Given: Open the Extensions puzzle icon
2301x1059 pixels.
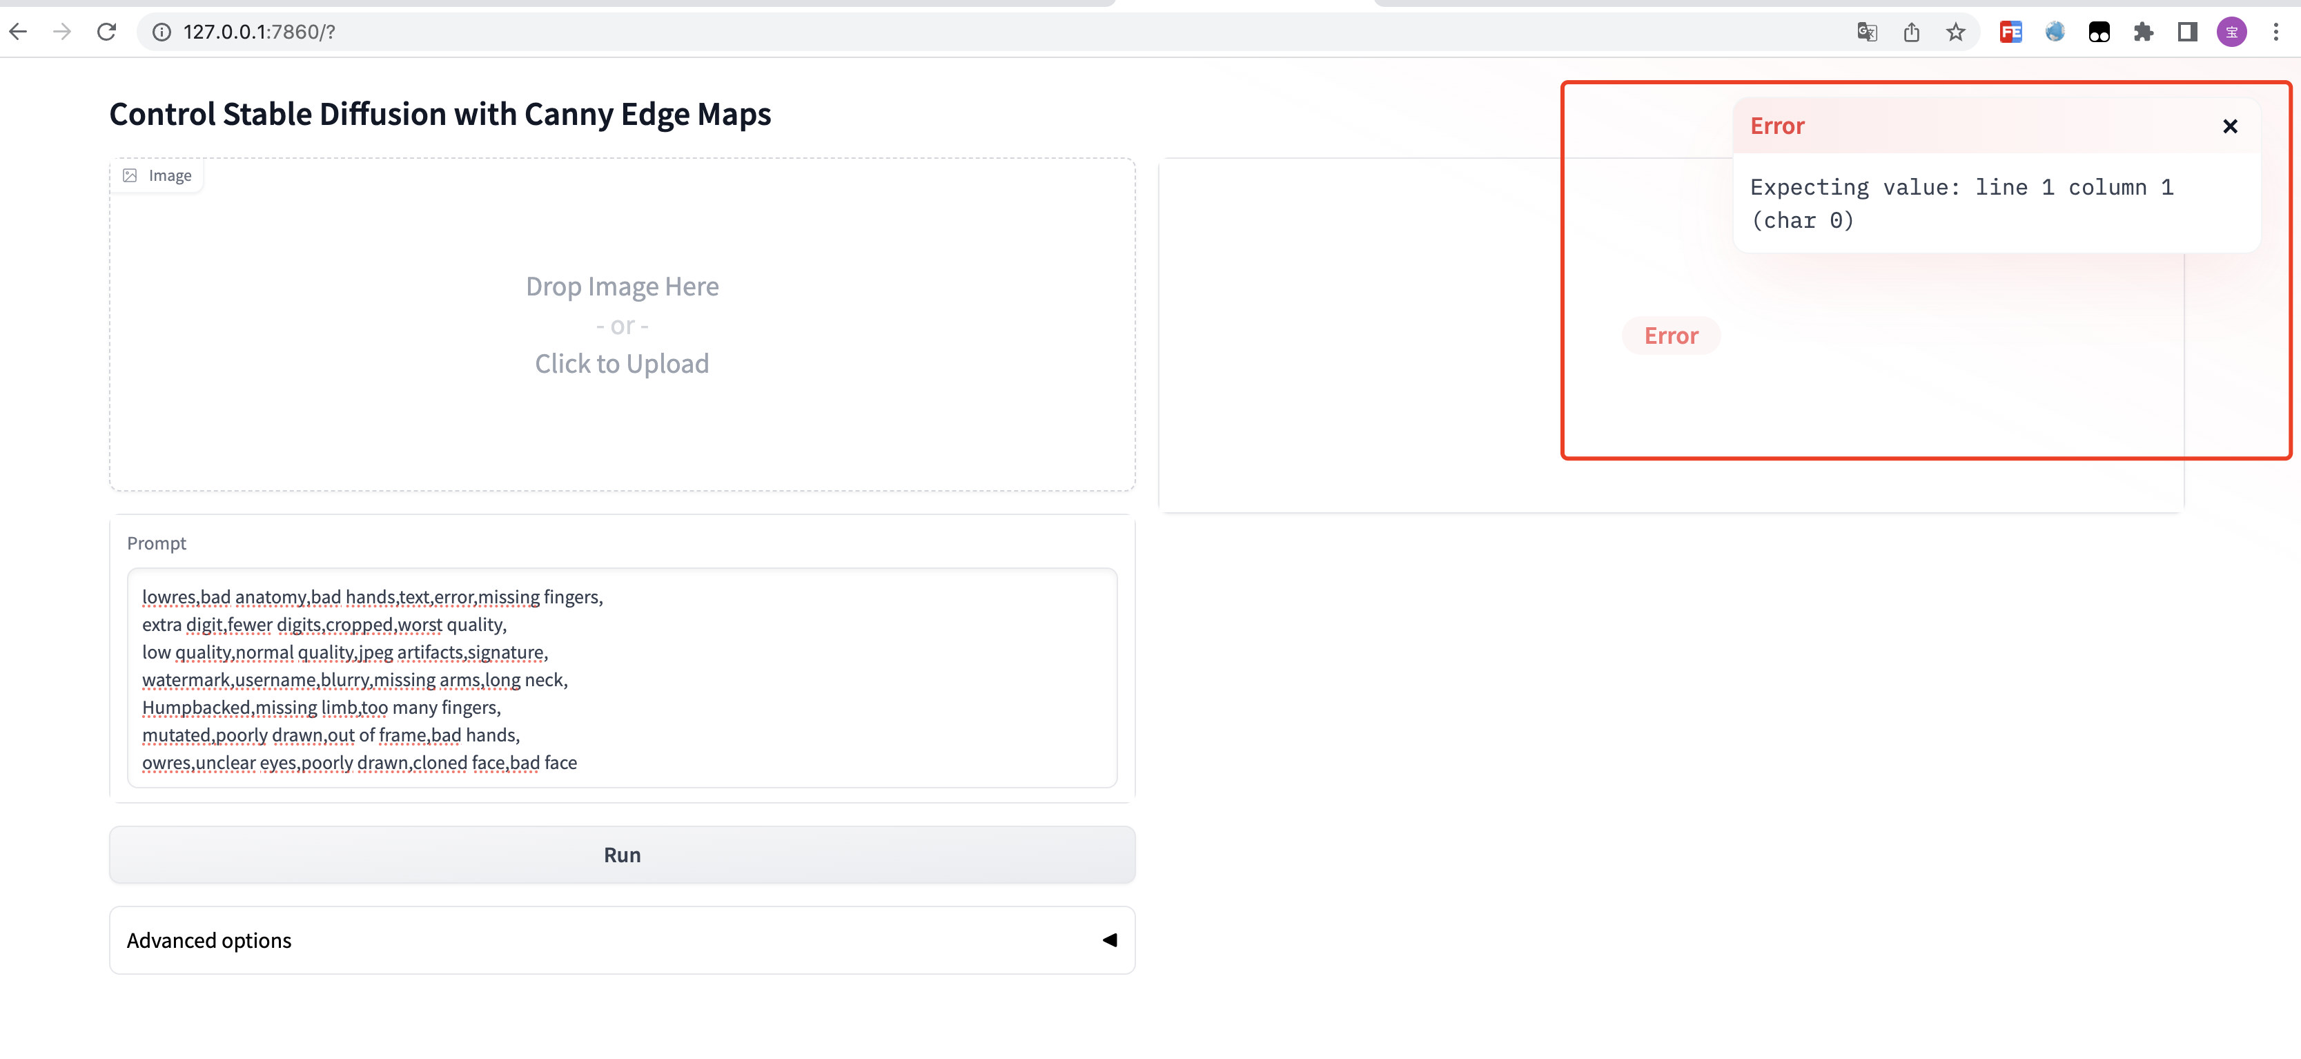Looking at the screenshot, I should click(2143, 32).
